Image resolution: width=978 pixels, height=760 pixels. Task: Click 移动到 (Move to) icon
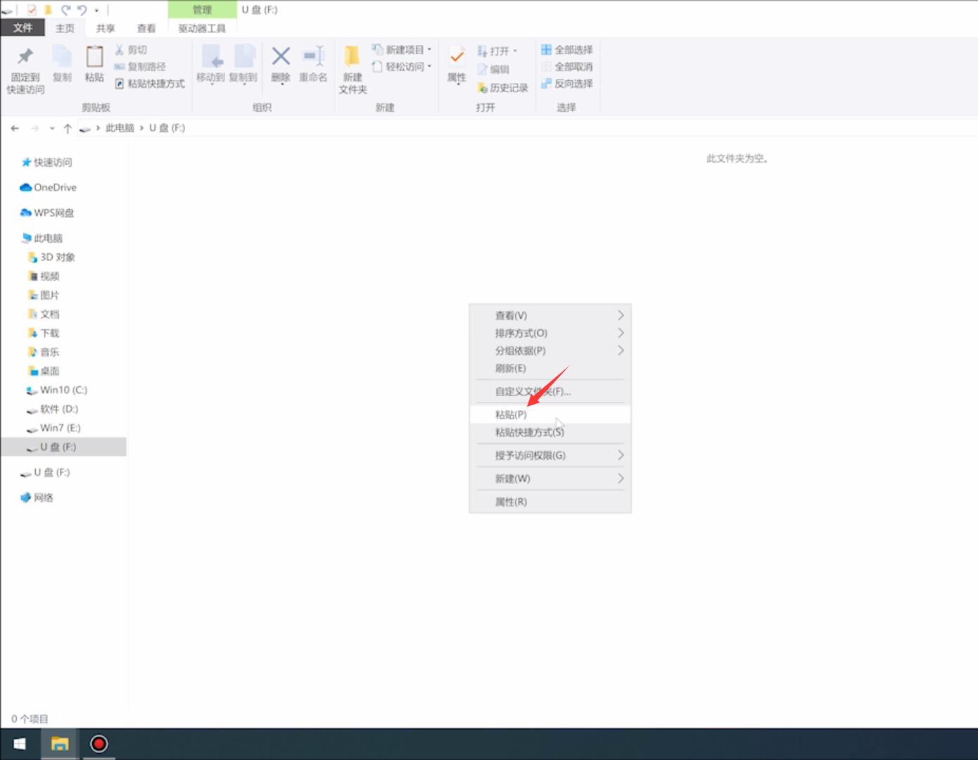(x=210, y=56)
